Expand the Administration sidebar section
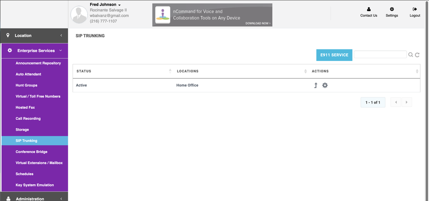Viewport: 429px width, 201px height. [34, 198]
